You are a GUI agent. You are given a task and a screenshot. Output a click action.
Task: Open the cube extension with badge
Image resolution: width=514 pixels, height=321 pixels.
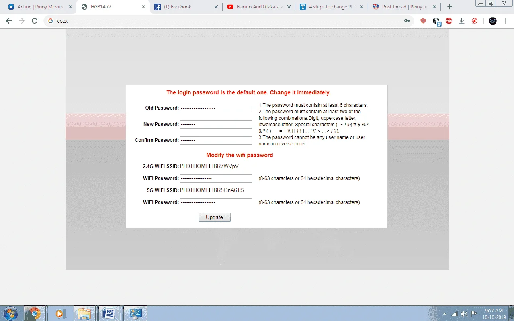click(x=437, y=21)
